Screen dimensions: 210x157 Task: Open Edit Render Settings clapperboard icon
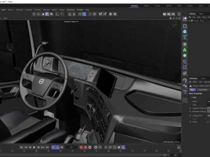point(173,14)
